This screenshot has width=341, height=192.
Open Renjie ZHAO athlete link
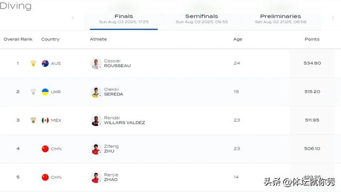click(111, 177)
